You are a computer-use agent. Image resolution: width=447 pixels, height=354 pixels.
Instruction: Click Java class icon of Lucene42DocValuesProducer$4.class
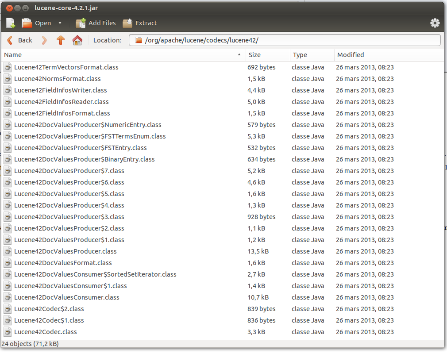pyautogui.click(x=8, y=205)
